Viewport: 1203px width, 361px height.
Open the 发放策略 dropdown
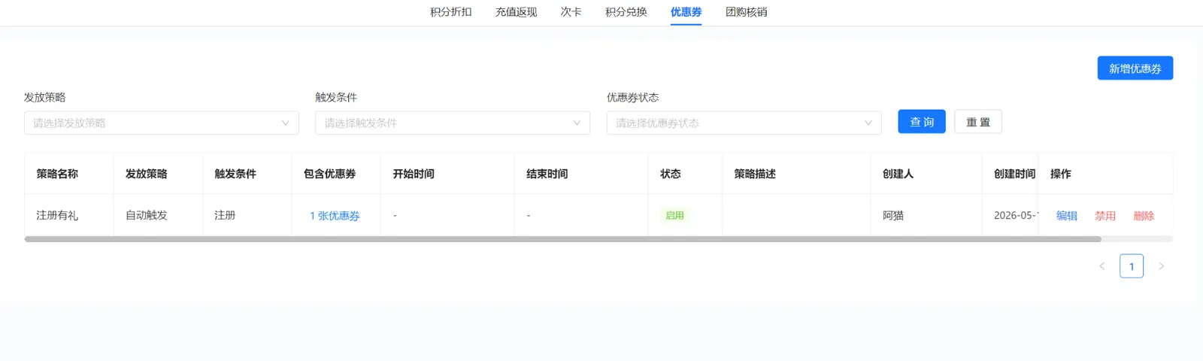click(162, 123)
